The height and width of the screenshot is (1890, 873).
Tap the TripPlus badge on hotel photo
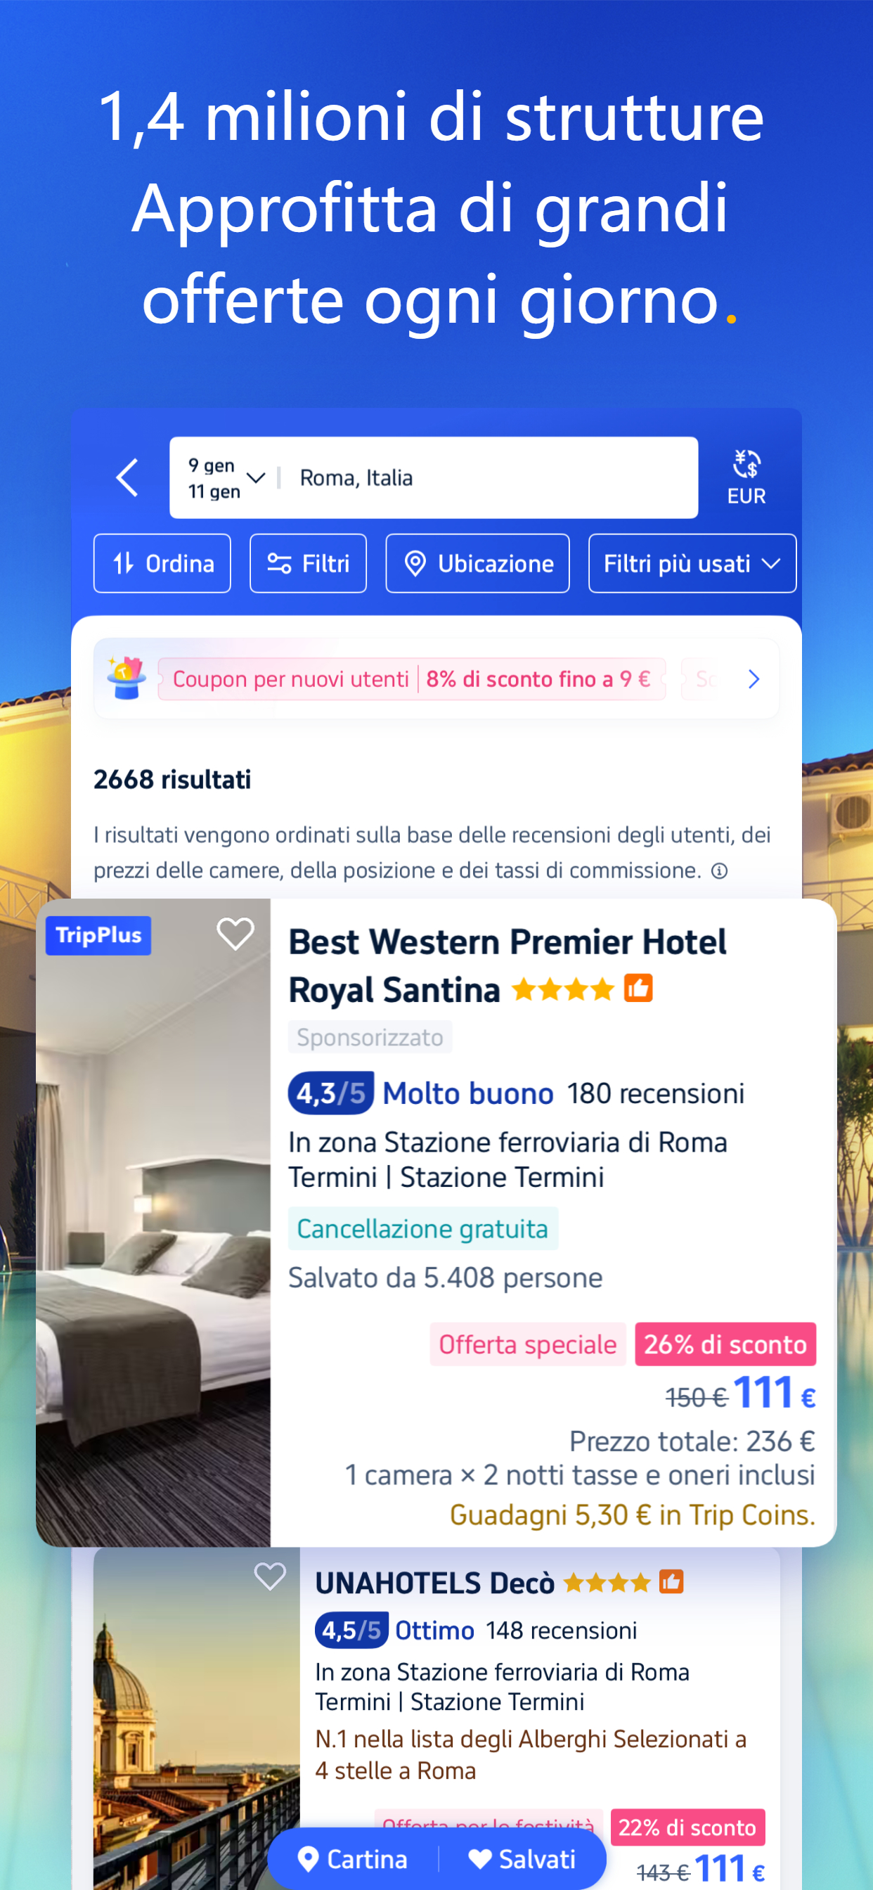(x=98, y=935)
